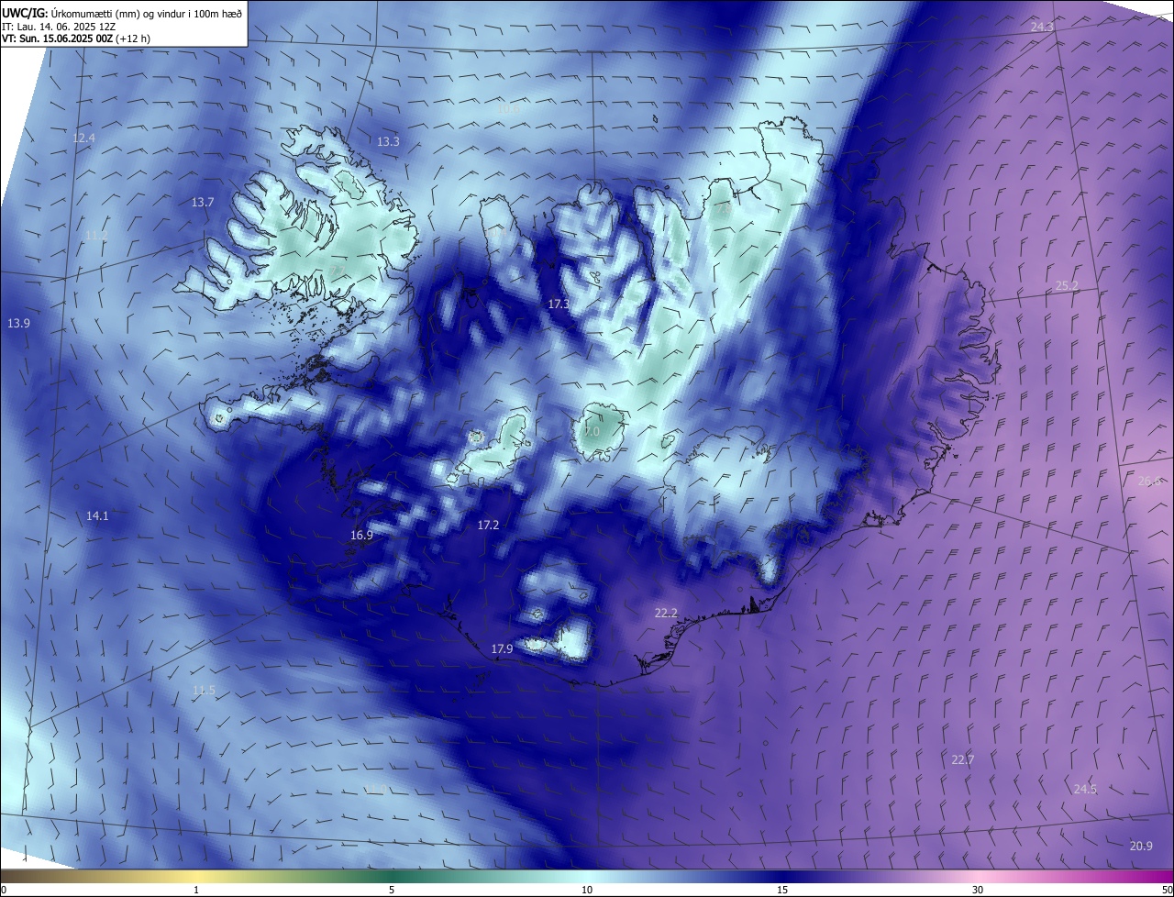Viewport: 1174px width, 897px height.
Task: Click the faint 11.2 value label
Action: (96, 236)
